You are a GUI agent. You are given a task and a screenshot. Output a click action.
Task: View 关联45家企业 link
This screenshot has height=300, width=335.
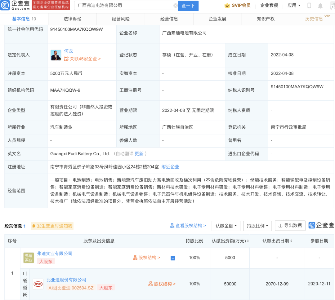tap(82, 59)
